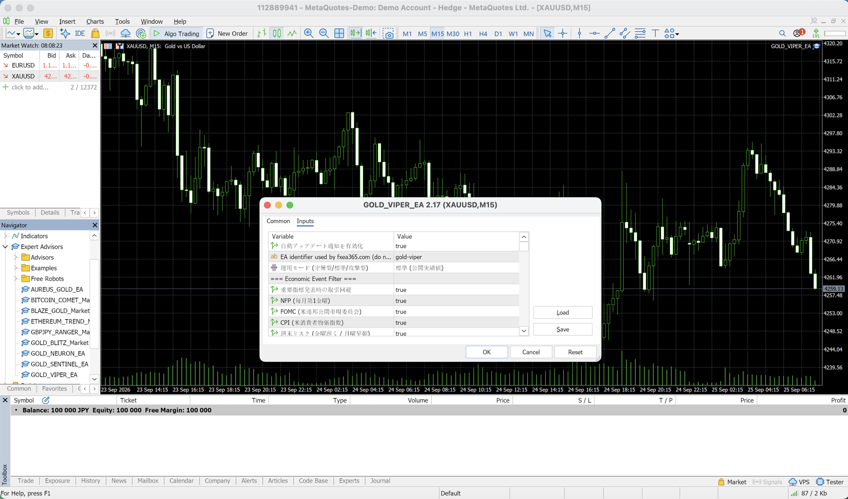Image resolution: width=848 pixels, height=499 pixels.
Task: Toggle the CPI filter true value
Action: coord(456,322)
